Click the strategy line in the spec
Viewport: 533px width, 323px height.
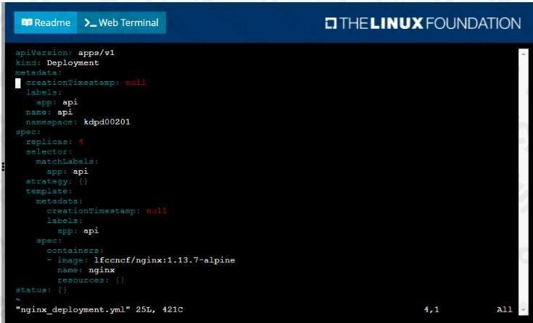pos(57,181)
